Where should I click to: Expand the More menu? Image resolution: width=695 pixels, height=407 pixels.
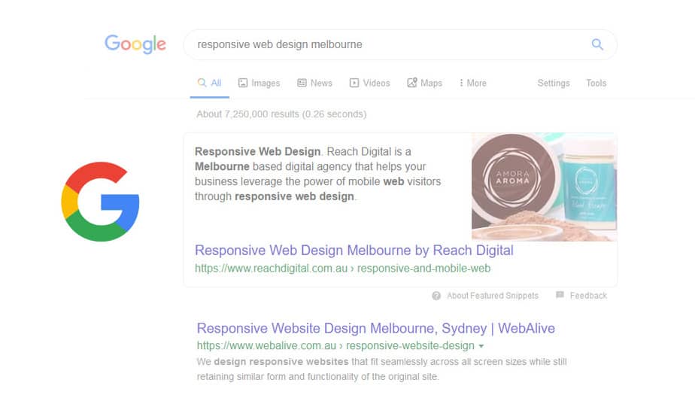(x=473, y=83)
